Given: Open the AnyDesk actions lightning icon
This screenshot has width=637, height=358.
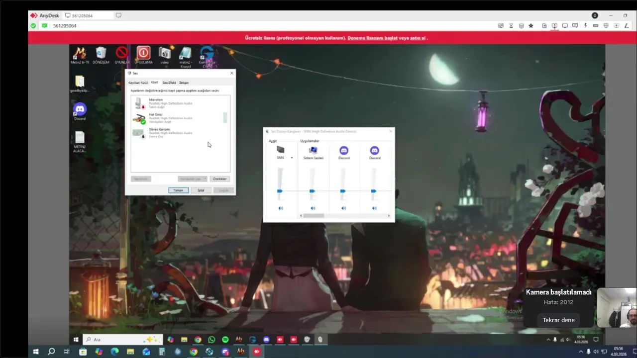Looking at the screenshot, I should click(x=585, y=25).
